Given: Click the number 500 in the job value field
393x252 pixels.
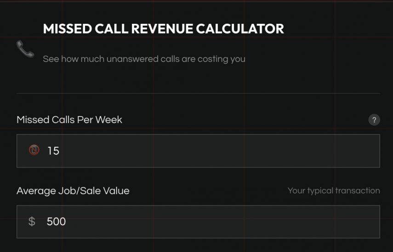Looking at the screenshot, I should (x=56, y=222).
